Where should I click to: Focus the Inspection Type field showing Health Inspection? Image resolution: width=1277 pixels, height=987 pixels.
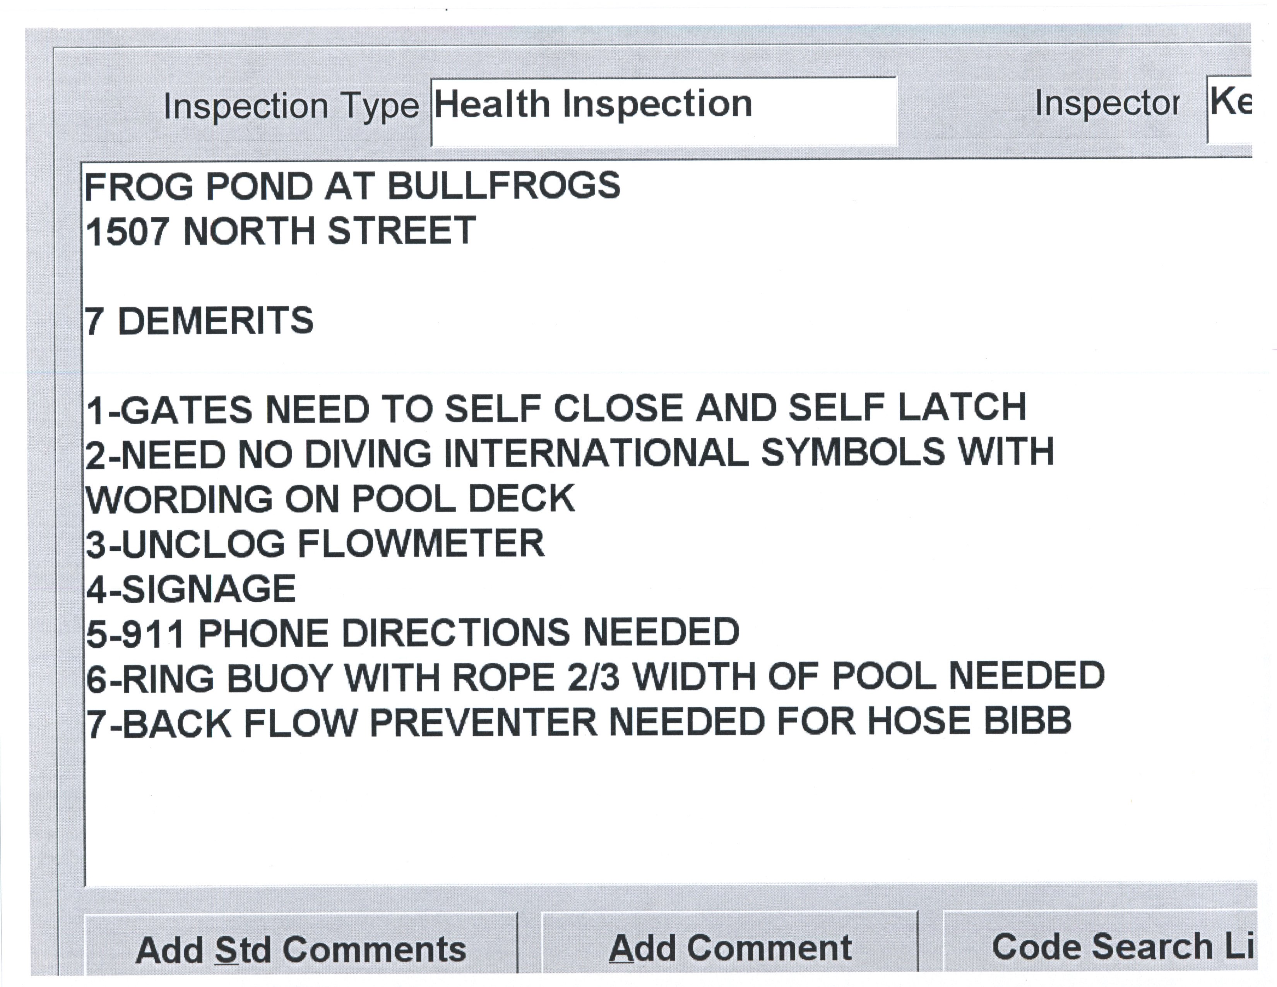(x=664, y=111)
